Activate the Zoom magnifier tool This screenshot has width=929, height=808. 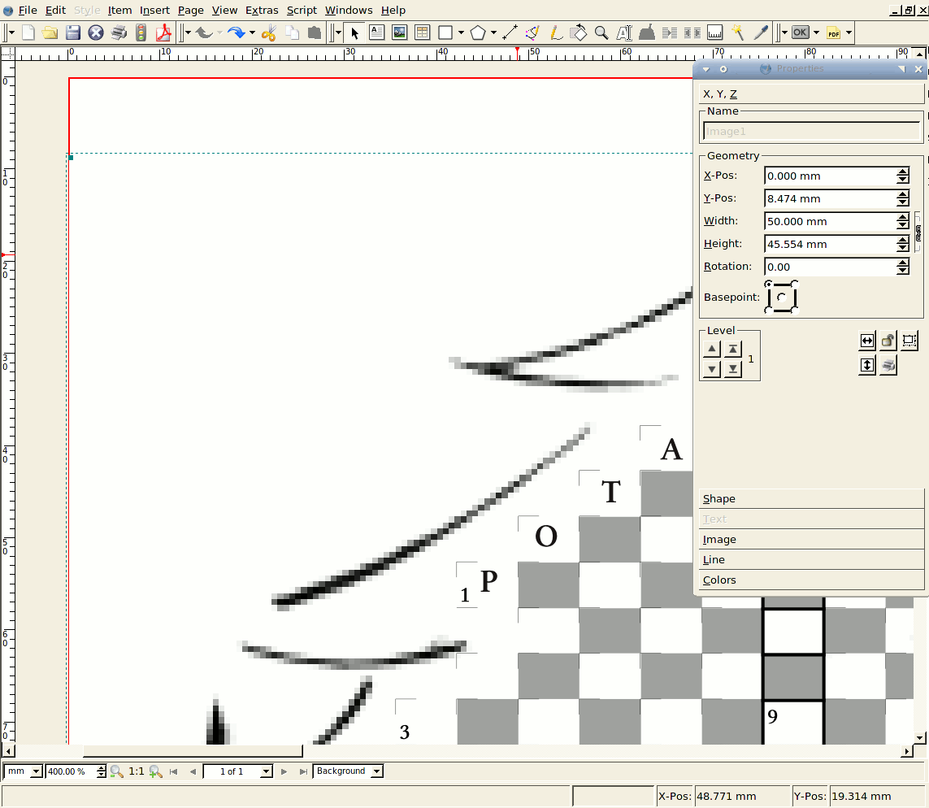coord(601,33)
